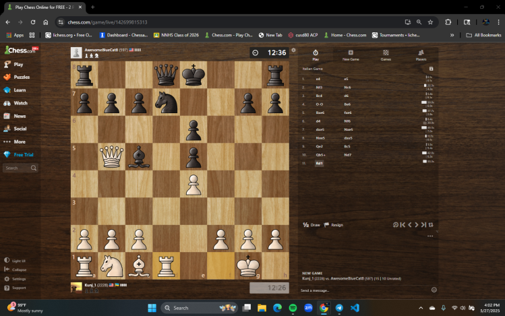
Task: Open the three-dots chat options menu
Action: pos(430,236)
